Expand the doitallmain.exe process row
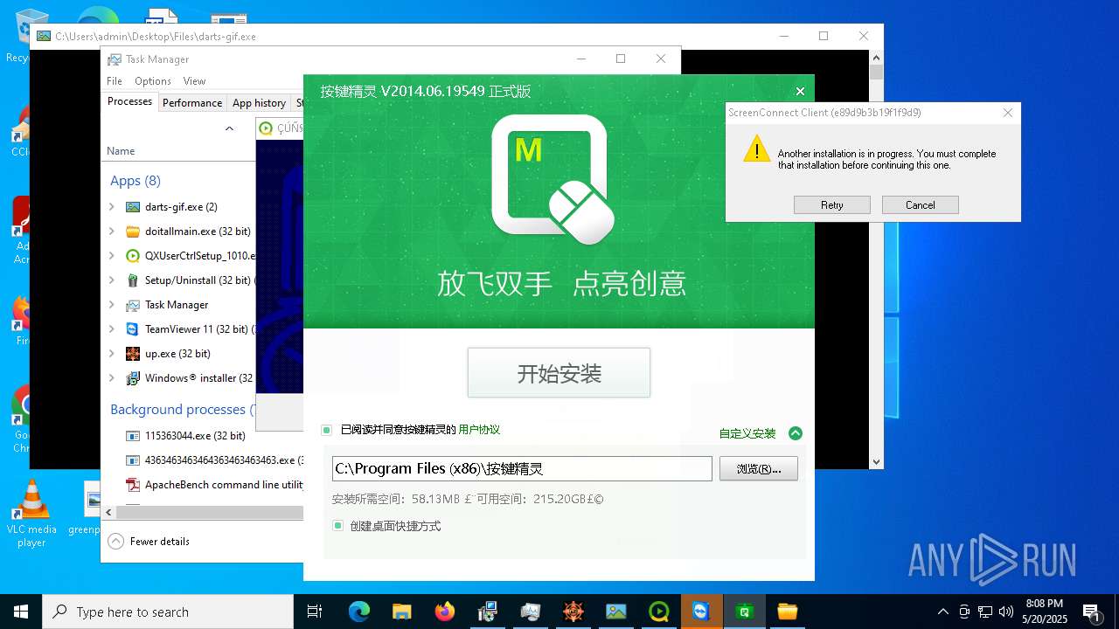This screenshot has height=629, width=1119. point(112,232)
